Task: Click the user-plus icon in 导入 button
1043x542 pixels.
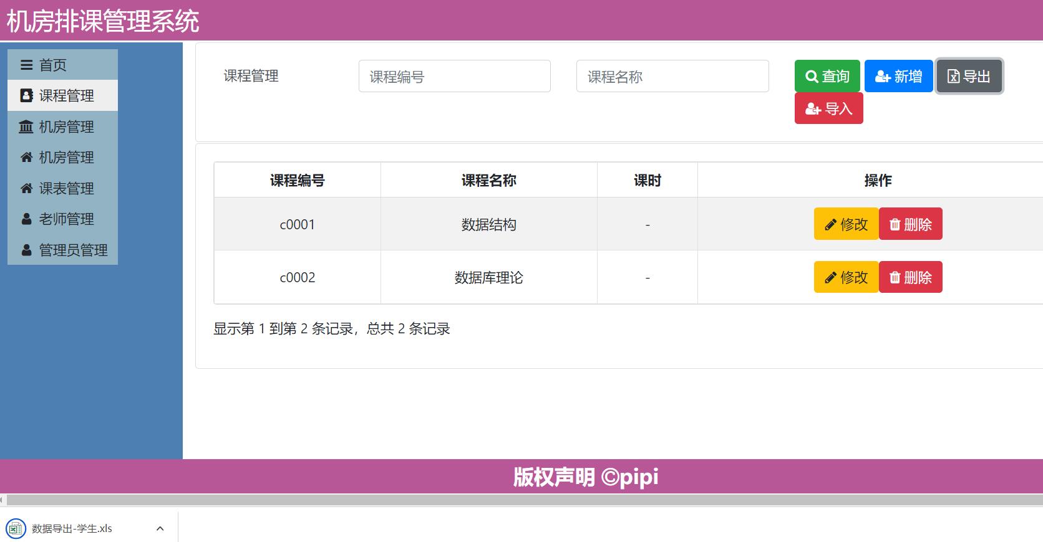Action: (813, 109)
